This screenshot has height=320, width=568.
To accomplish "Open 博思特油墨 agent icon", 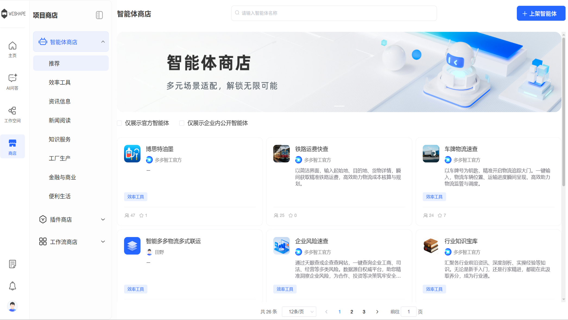I will (x=132, y=153).
